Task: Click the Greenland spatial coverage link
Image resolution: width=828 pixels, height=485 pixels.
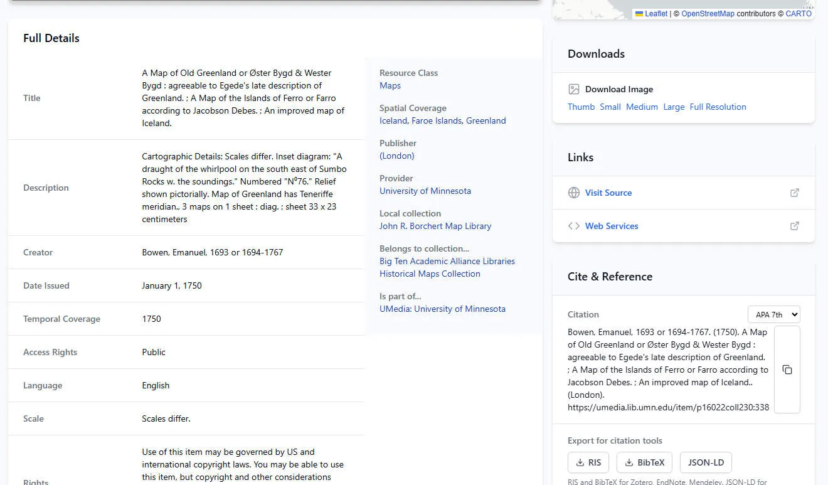Action: coord(486,120)
